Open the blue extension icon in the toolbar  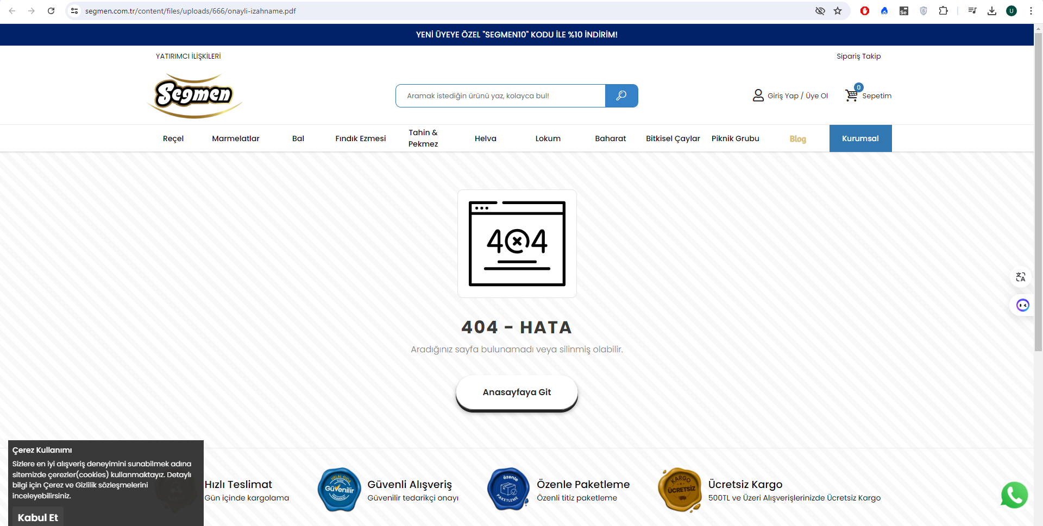pyautogui.click(x=884, y=11)
